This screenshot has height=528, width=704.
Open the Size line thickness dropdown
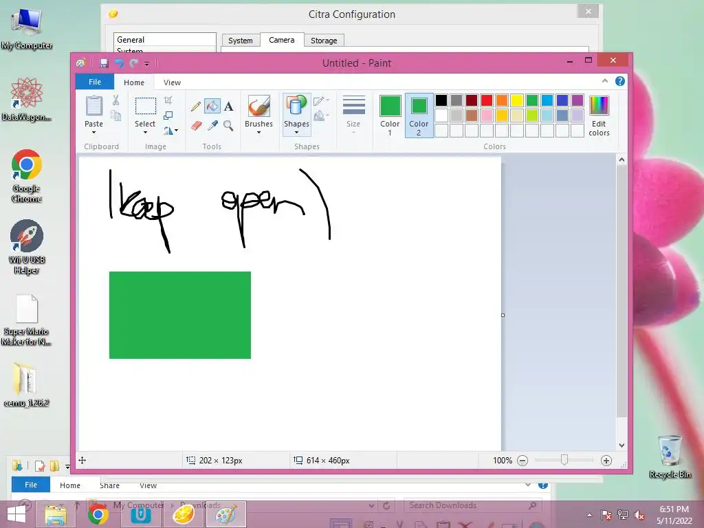pos(353,114)
